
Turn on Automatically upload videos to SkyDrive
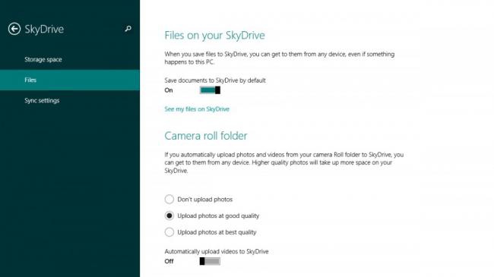[x=210, y=261]
